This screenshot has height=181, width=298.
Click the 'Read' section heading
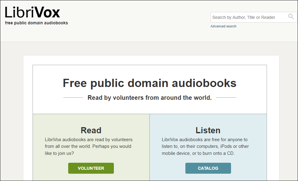coord(91,130)
